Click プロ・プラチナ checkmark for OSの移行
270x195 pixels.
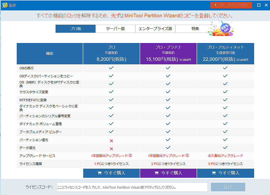coord(168,68)
